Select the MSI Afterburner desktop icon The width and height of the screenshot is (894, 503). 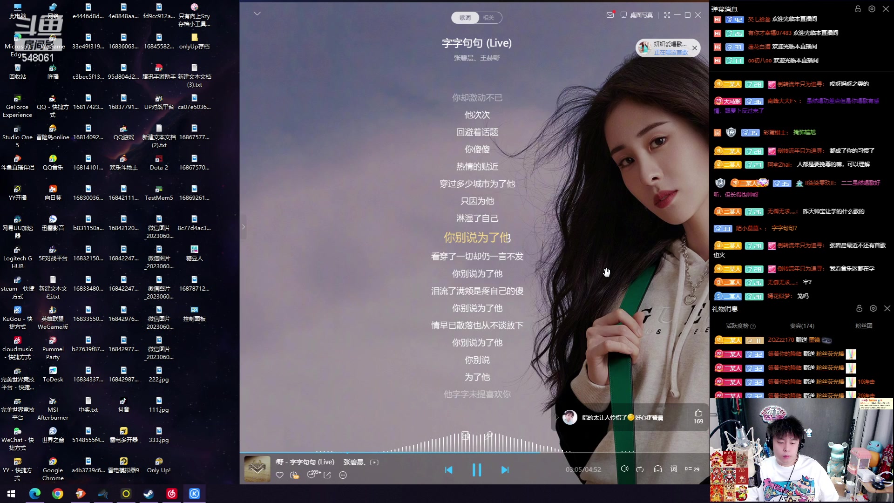(x=53, y=409)
